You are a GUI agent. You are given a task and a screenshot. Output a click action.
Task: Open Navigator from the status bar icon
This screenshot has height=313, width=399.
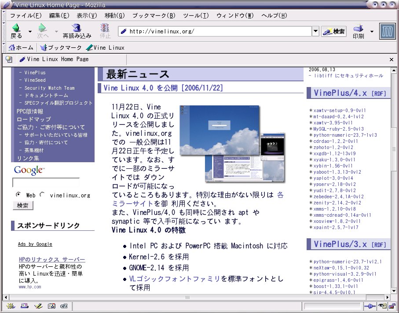pos(11,306)
